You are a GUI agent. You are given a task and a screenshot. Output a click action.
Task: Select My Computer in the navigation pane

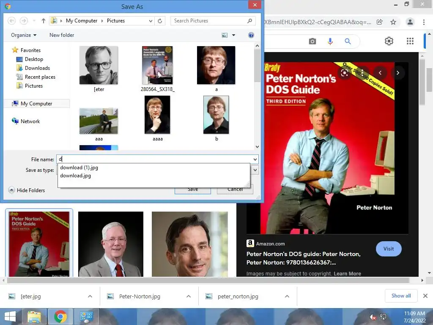[36, 104]
